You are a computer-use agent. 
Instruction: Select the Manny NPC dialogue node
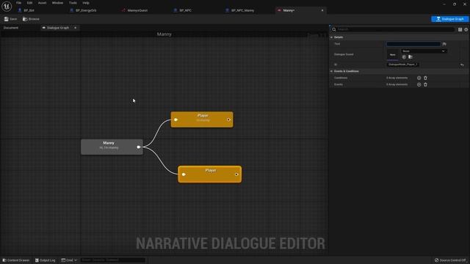(x=112, y=147)
